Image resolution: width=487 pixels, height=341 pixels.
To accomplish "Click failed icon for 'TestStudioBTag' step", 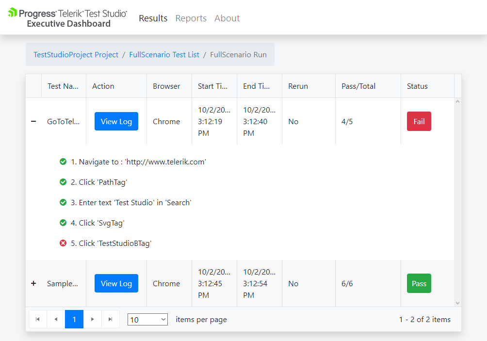I will coord(63,243).
